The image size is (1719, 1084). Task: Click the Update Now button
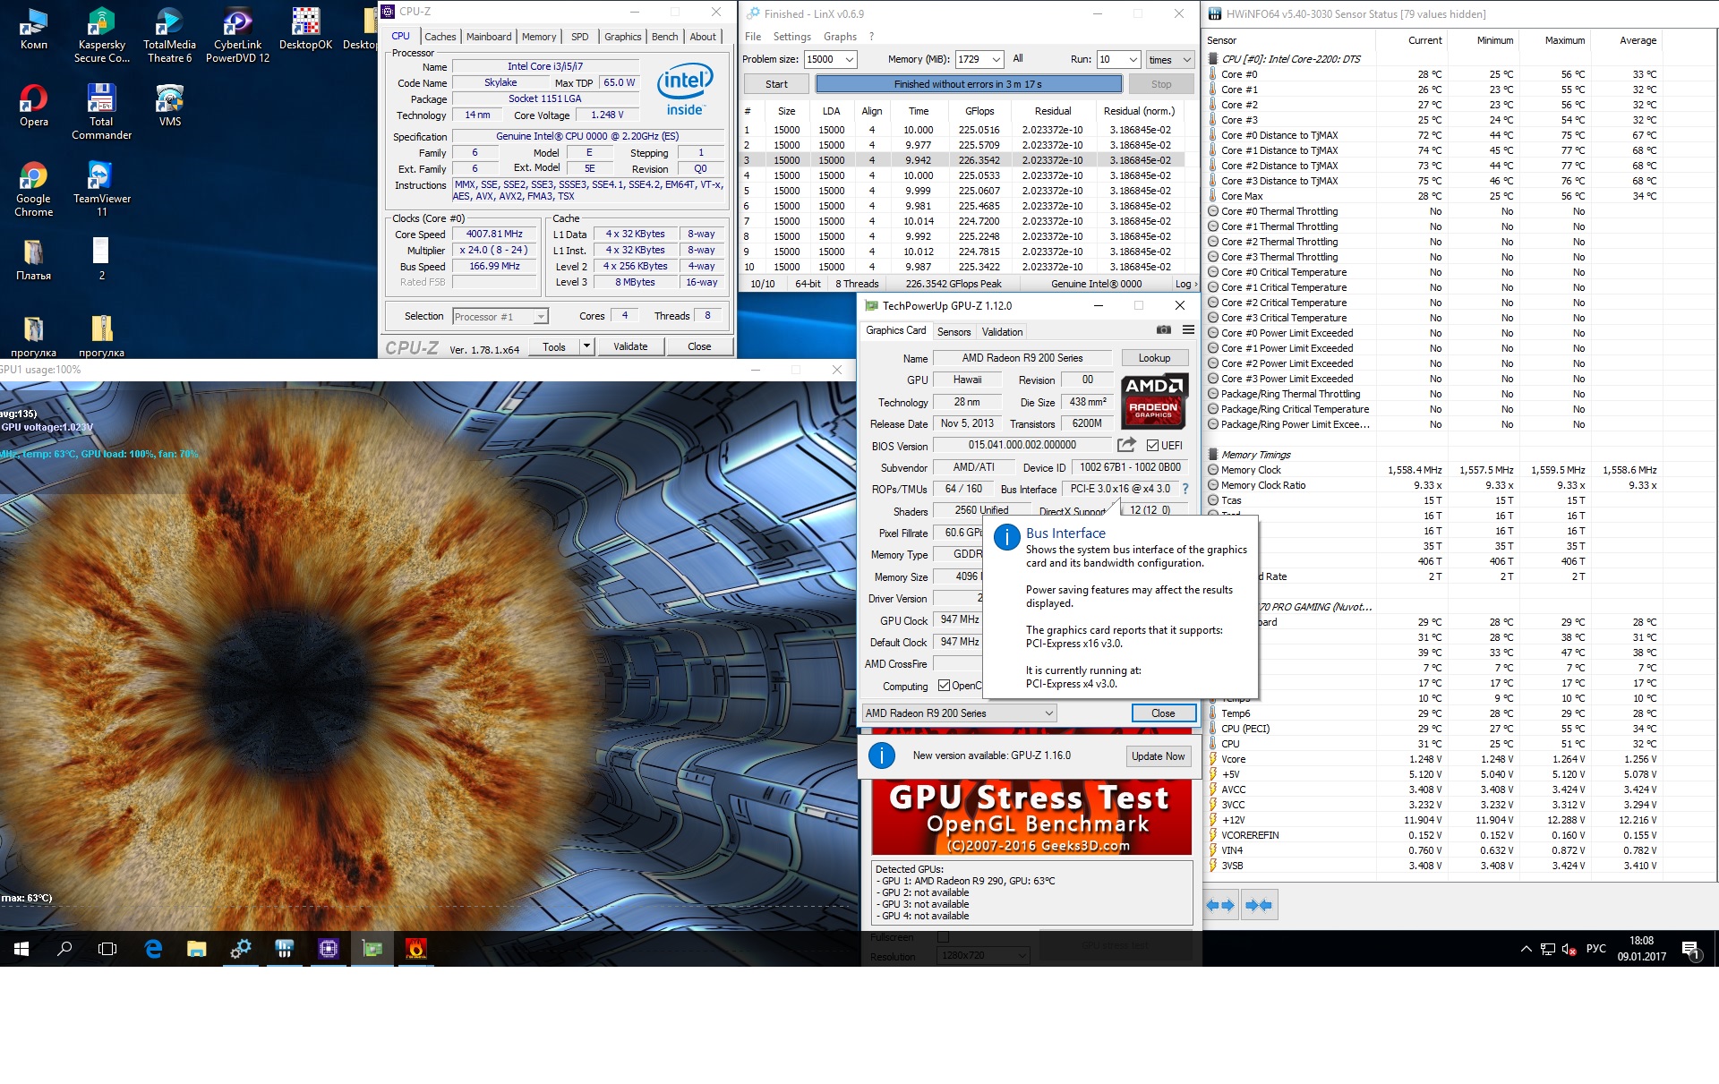1158,756
